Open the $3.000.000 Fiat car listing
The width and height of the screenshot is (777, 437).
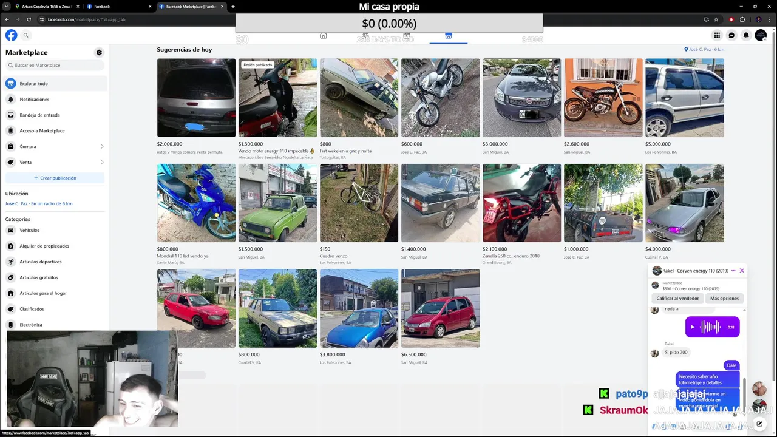[521, 98]
